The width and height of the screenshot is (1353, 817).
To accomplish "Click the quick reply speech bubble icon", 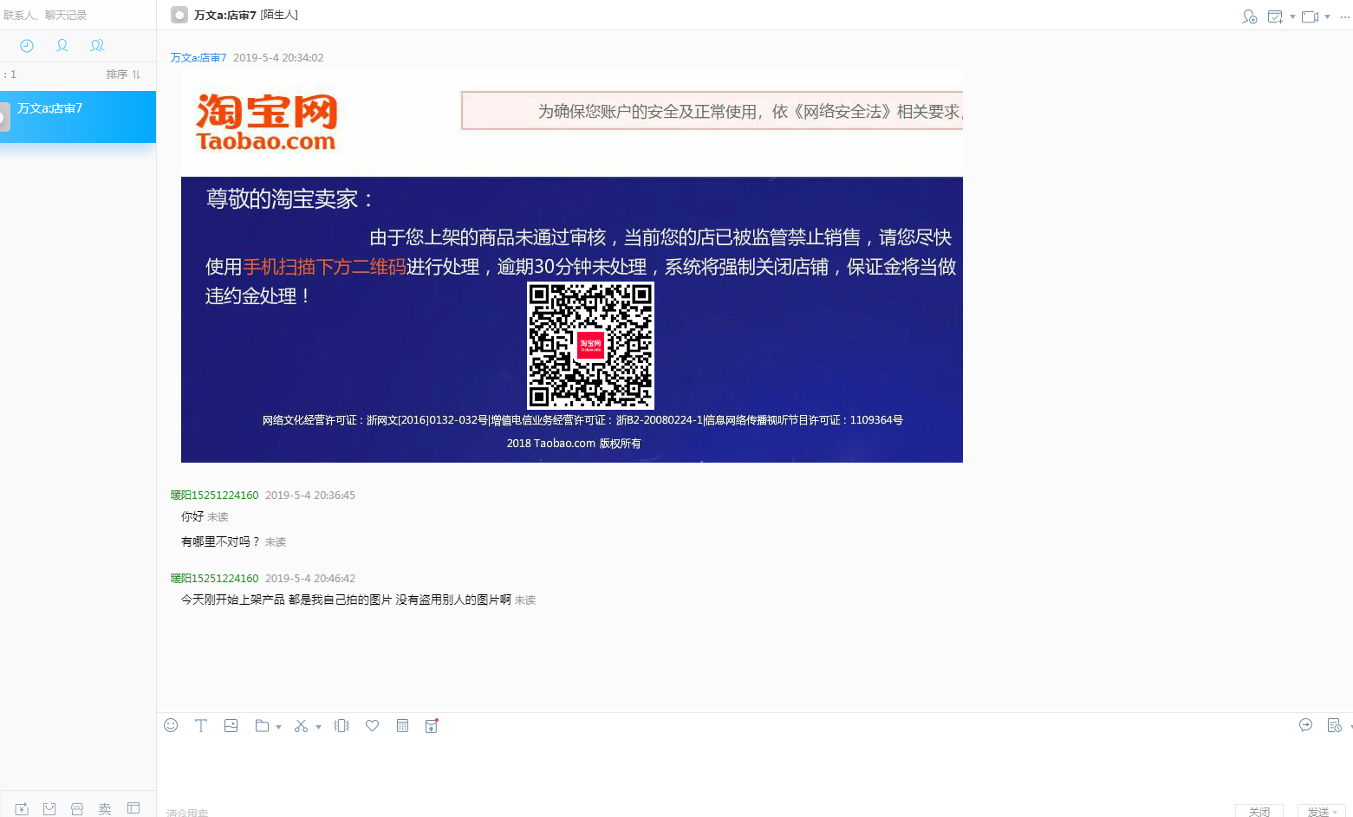I will tap(1306, 725).
